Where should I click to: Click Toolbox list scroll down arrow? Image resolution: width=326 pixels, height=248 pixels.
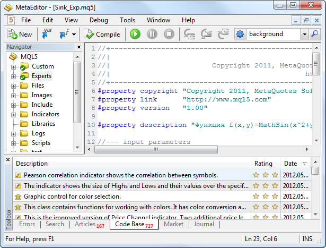pyautogui.click(x=315, y=215)
